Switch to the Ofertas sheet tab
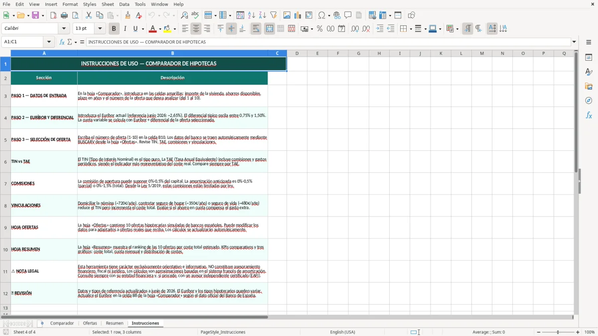The image size is (598, 336). 90,323
